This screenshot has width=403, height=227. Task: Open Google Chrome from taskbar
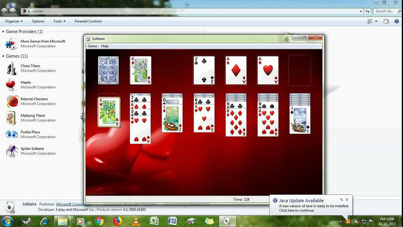99,221
